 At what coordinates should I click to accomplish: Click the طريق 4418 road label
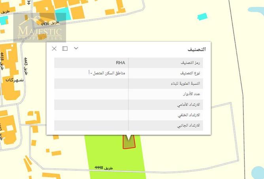point(2,61)
